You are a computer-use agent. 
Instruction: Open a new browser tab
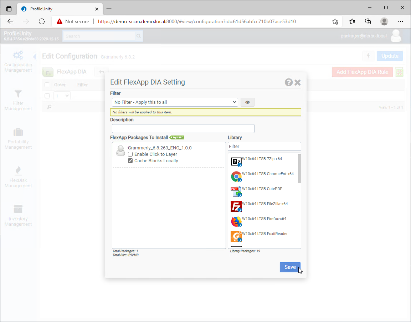coord(109,9)
